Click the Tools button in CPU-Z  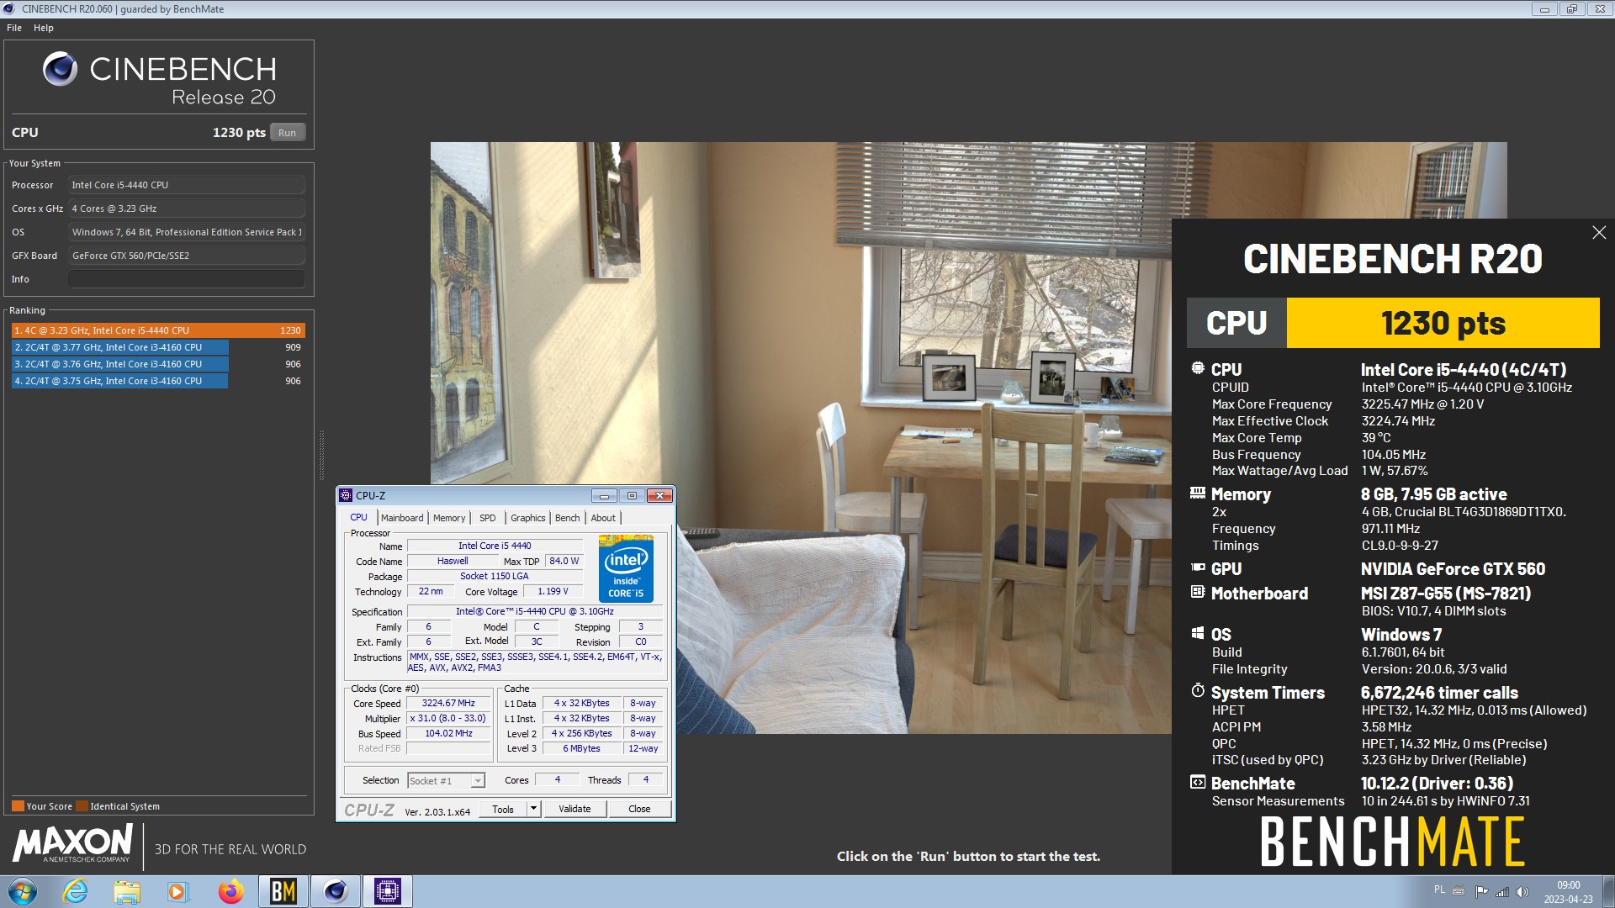pos(503,810)
